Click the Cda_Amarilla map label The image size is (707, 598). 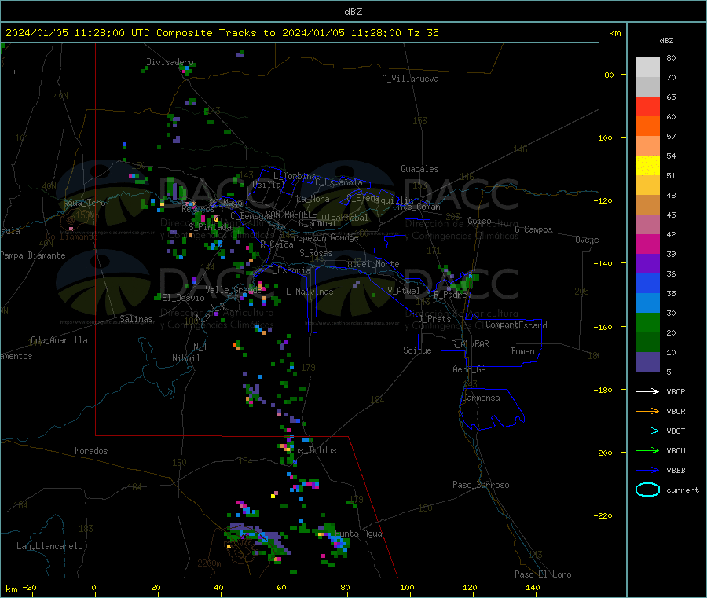[59, 340]
